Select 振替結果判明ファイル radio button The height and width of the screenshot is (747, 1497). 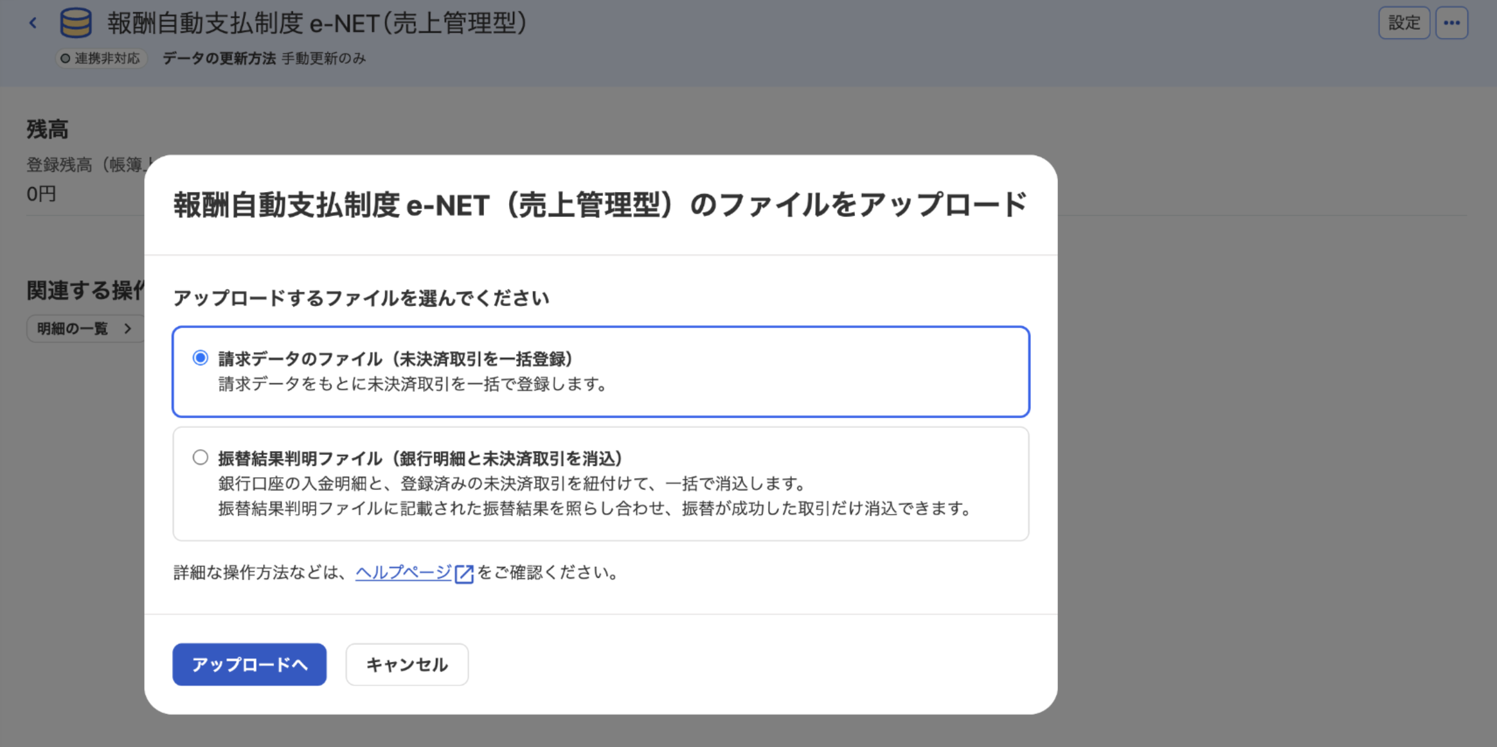click(200, 457)
